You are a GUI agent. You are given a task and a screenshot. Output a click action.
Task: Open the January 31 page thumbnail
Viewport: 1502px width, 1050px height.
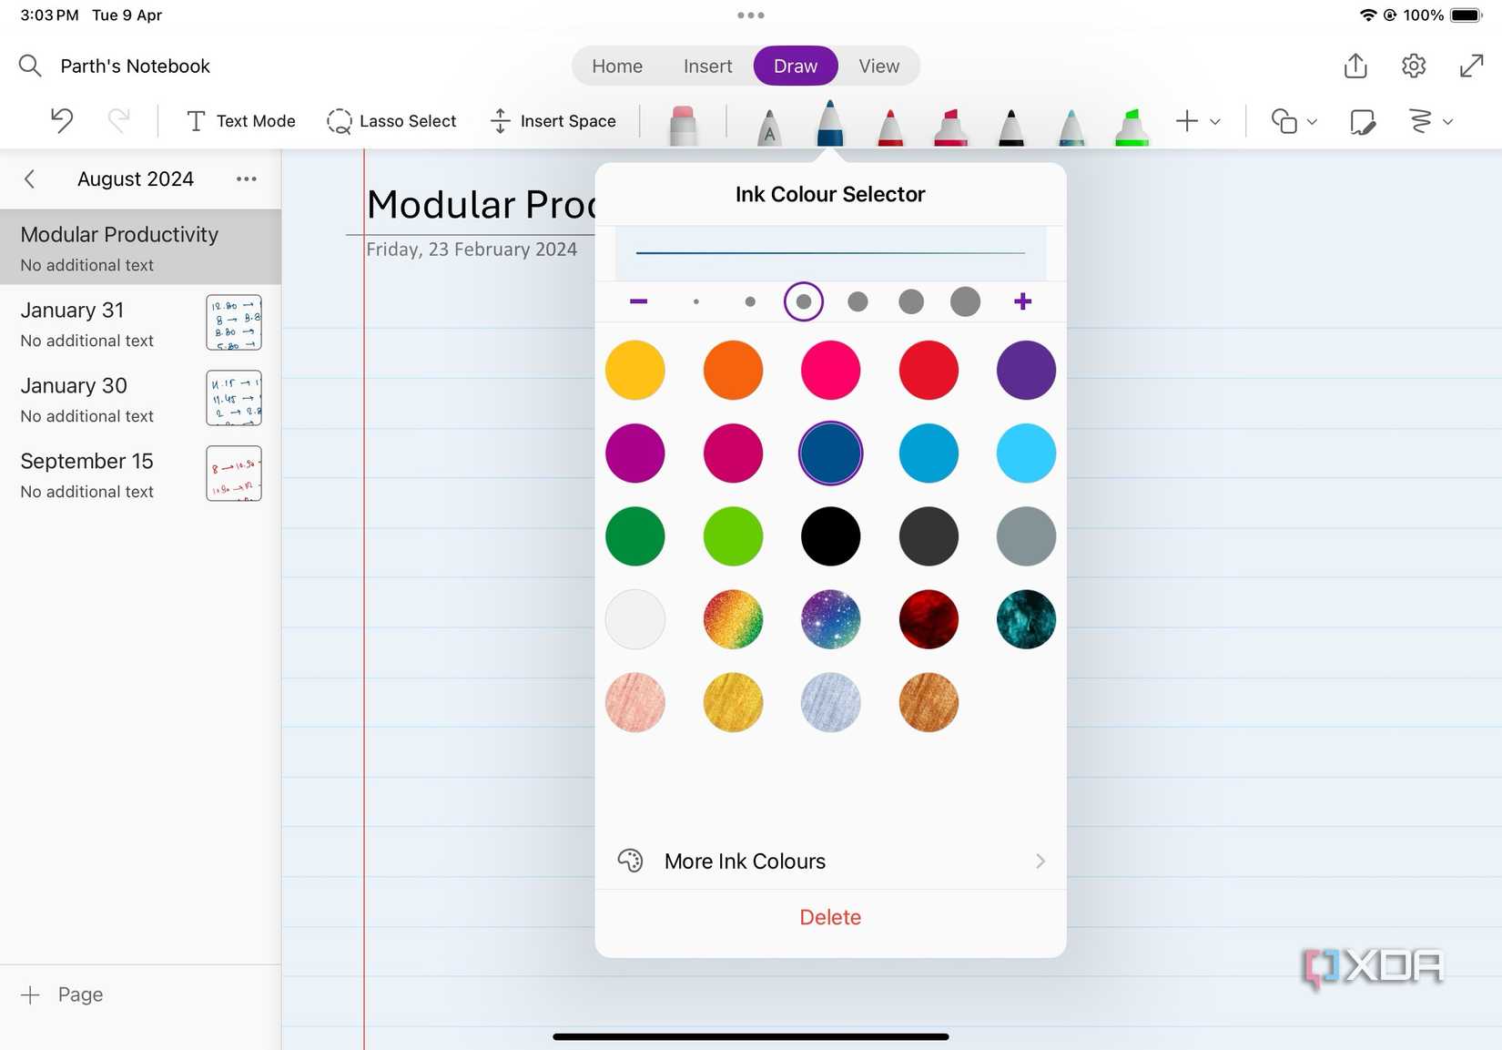pyautogui.click(x=233, y=321)
